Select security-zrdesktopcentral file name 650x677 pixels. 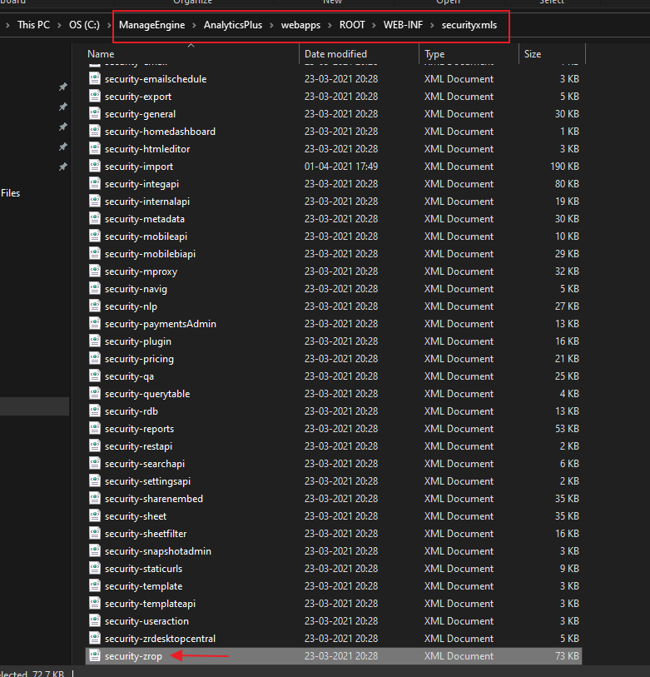[x=160, y=638]
